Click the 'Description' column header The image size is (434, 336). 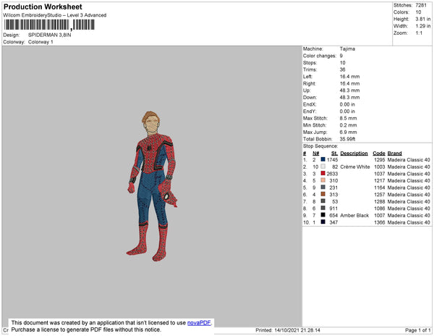(354, 154)
